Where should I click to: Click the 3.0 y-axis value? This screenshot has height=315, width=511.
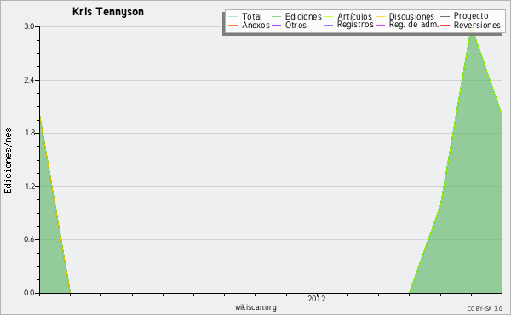[x=29, y=26]
